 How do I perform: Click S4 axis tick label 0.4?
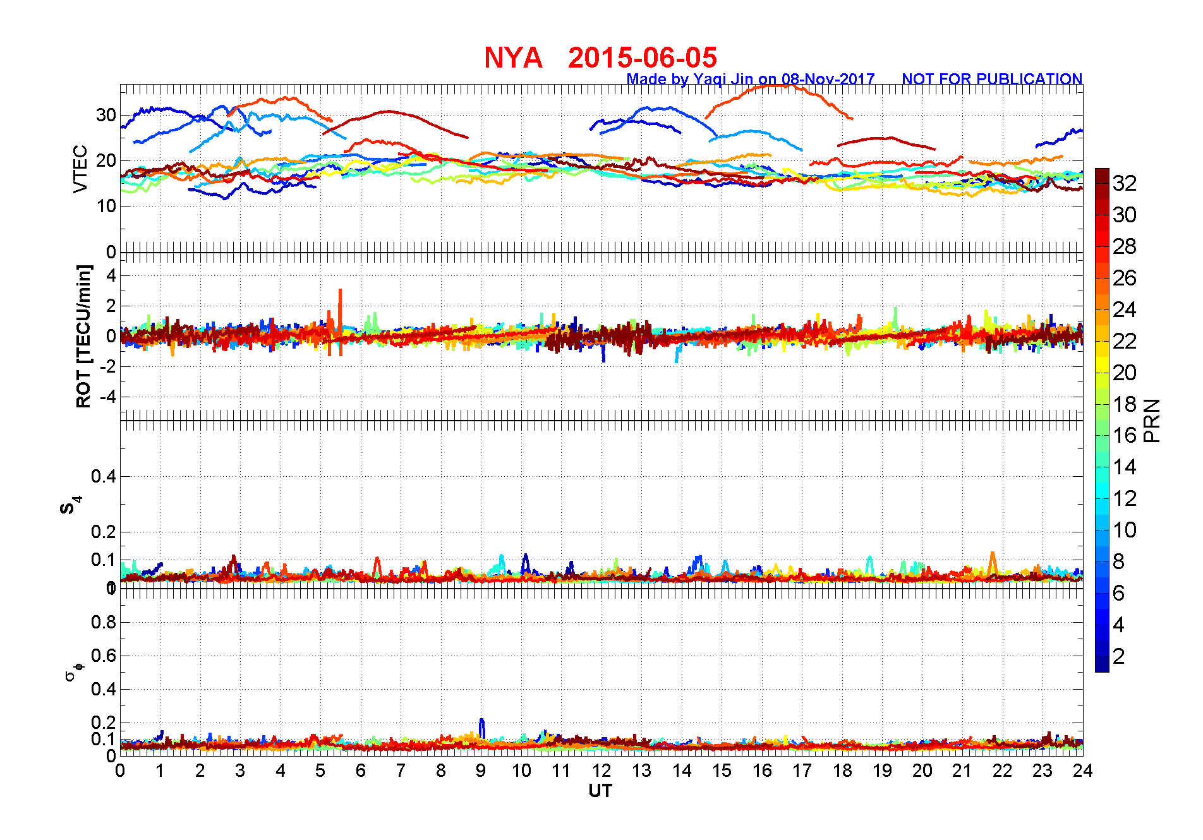tap(104, 476)
